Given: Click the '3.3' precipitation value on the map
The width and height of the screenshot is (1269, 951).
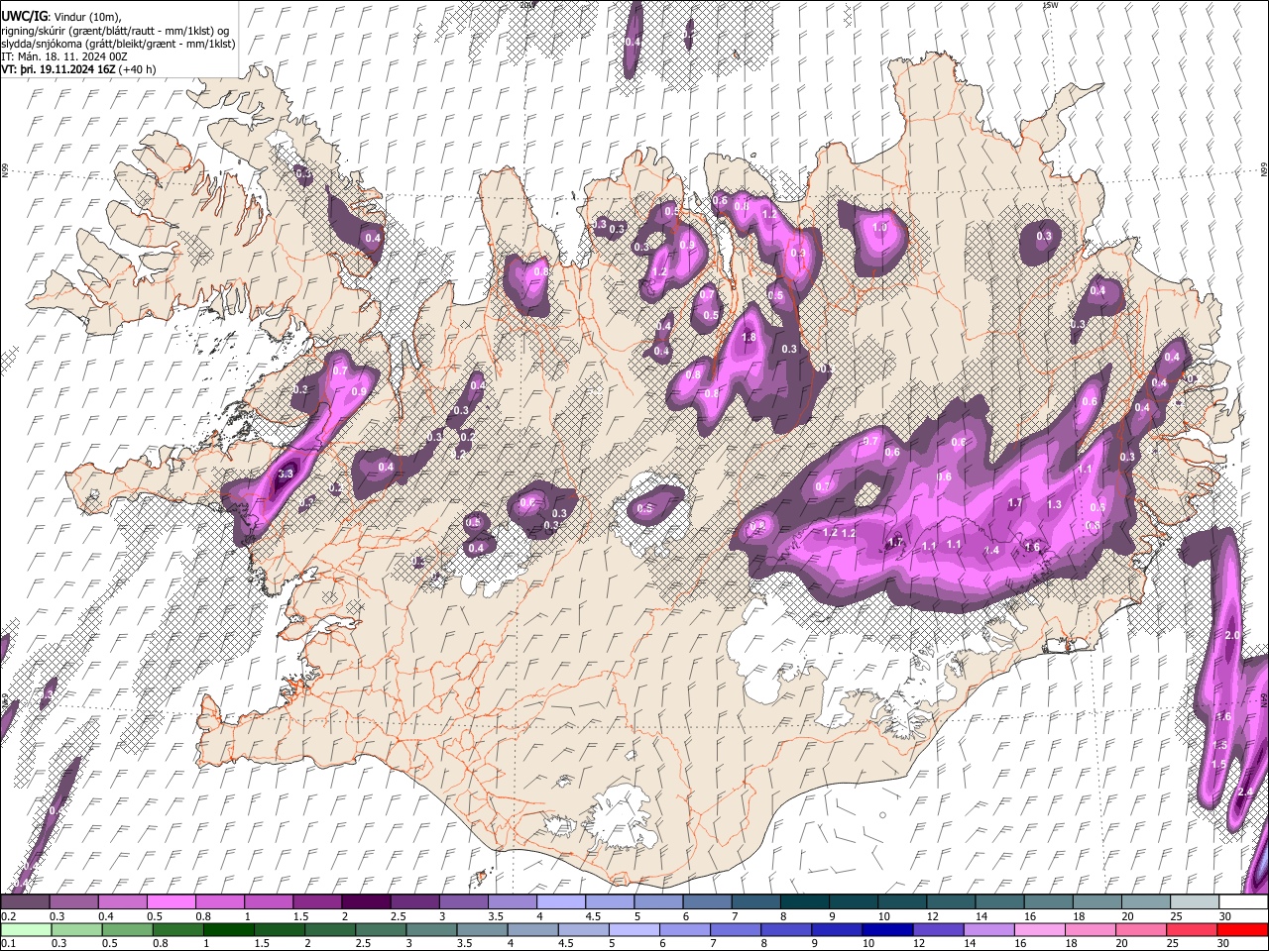Looking at the screenshot, I should tap(287, 474).
